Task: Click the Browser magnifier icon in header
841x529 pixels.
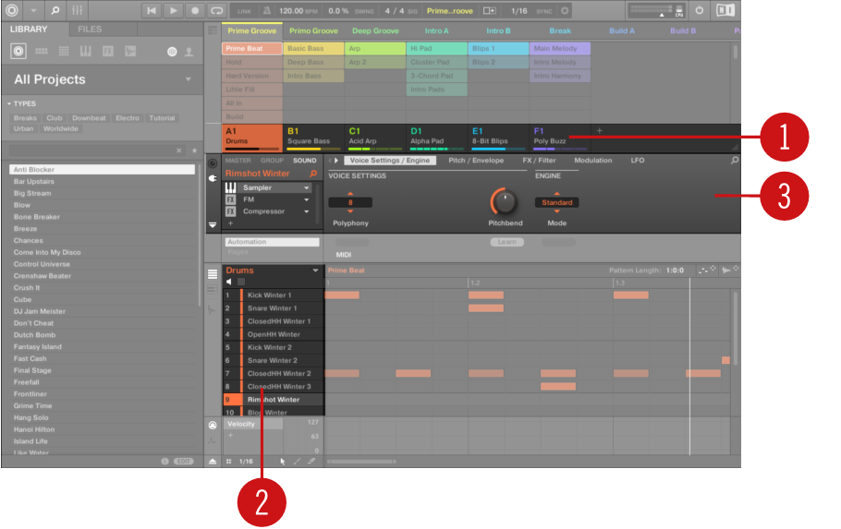Action: pyautogui.click(x=55, y=10)
